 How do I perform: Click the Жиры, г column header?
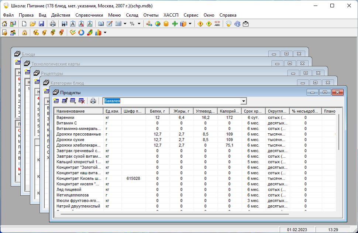pos(181,111)
